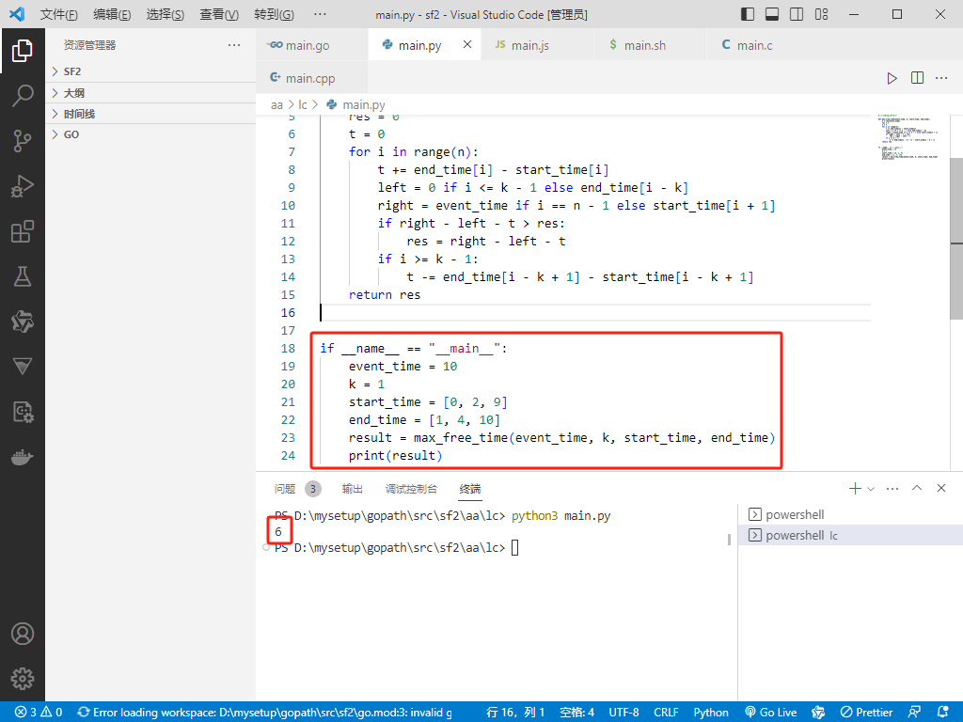The image size is (963, 722).
Task: Change file encoding UTF-8
Action: click(624, 713)
